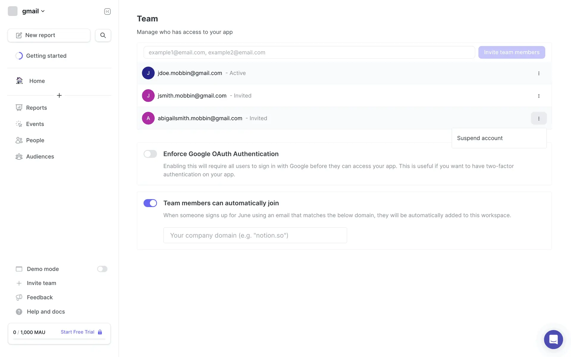Enable Enforce Google OAuth Authentication toggle

pyautogui.click(x=150, y=154)
